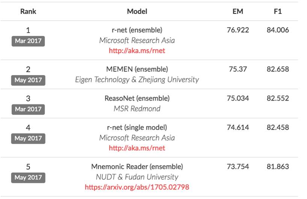This screenshot has width=307, height=199.
Task: Click the EM score 76.922
Action: click(238, 30)
